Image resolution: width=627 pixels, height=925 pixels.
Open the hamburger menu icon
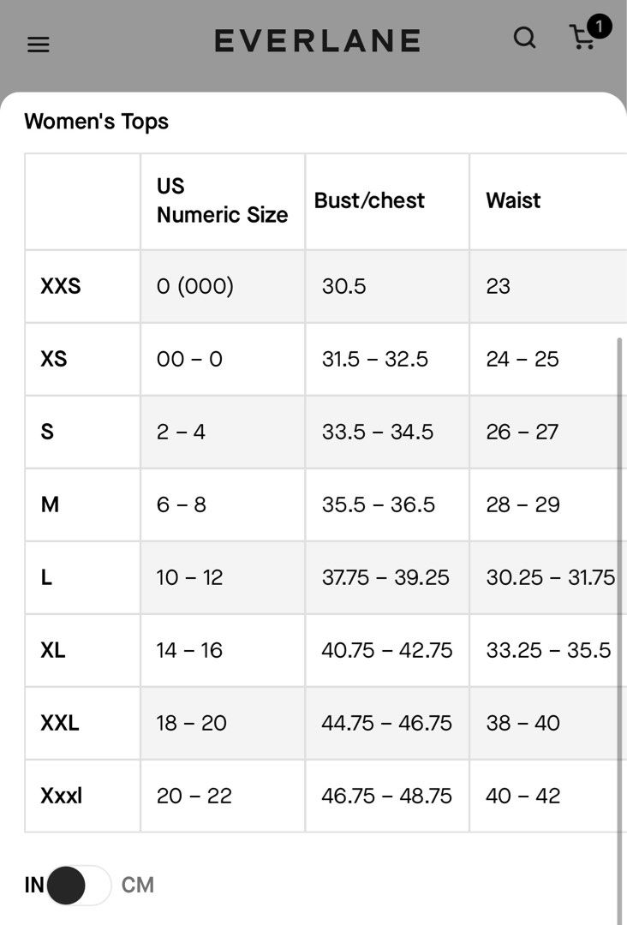coord(39,45)
